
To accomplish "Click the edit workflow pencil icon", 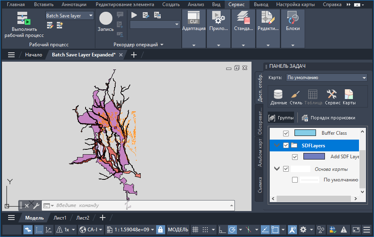I will (50, 26).
